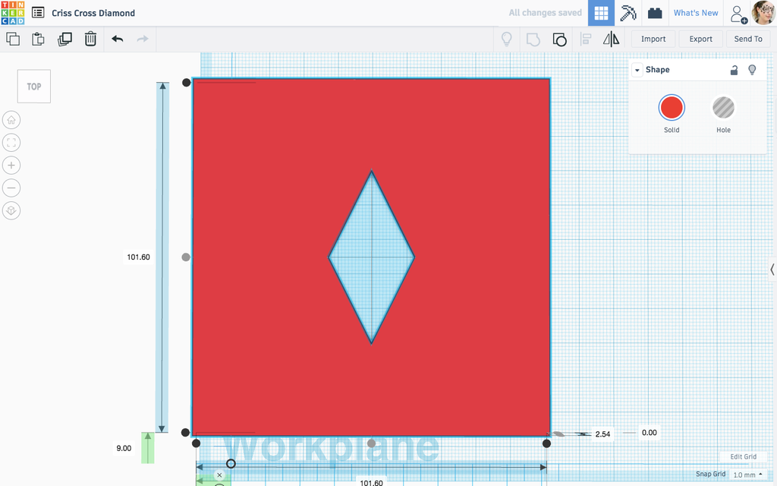Close the ruler with the X button
This screenshot has height=486, width=777.
pos(219,475)
